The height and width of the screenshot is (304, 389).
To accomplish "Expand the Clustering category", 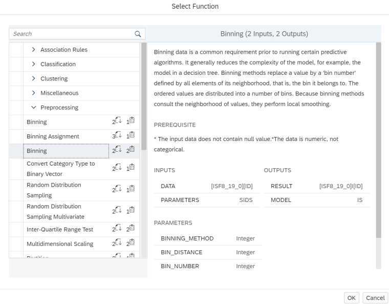I will click(34, 78).
